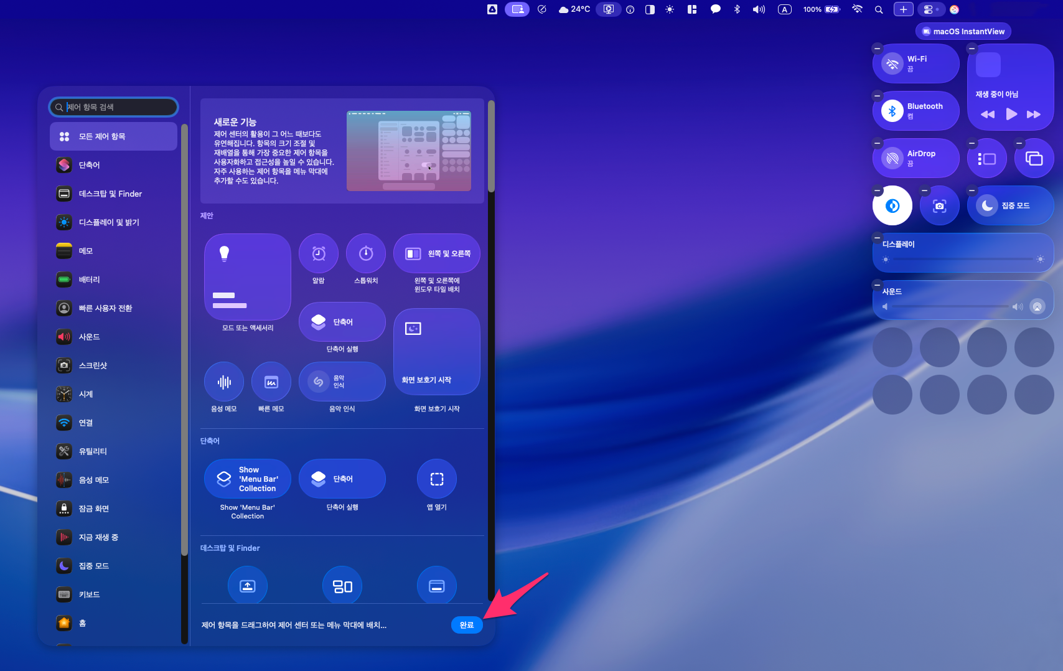The image size is (1063, 671).
Task: Select the 화면 보호기 시작 control
Action: pyautogui.click(x=437, y=352)
